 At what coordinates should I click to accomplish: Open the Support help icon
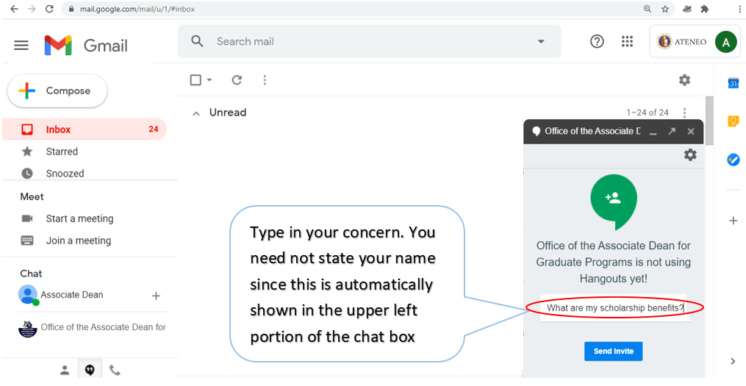pyautogui.click(x=597, y=41)
